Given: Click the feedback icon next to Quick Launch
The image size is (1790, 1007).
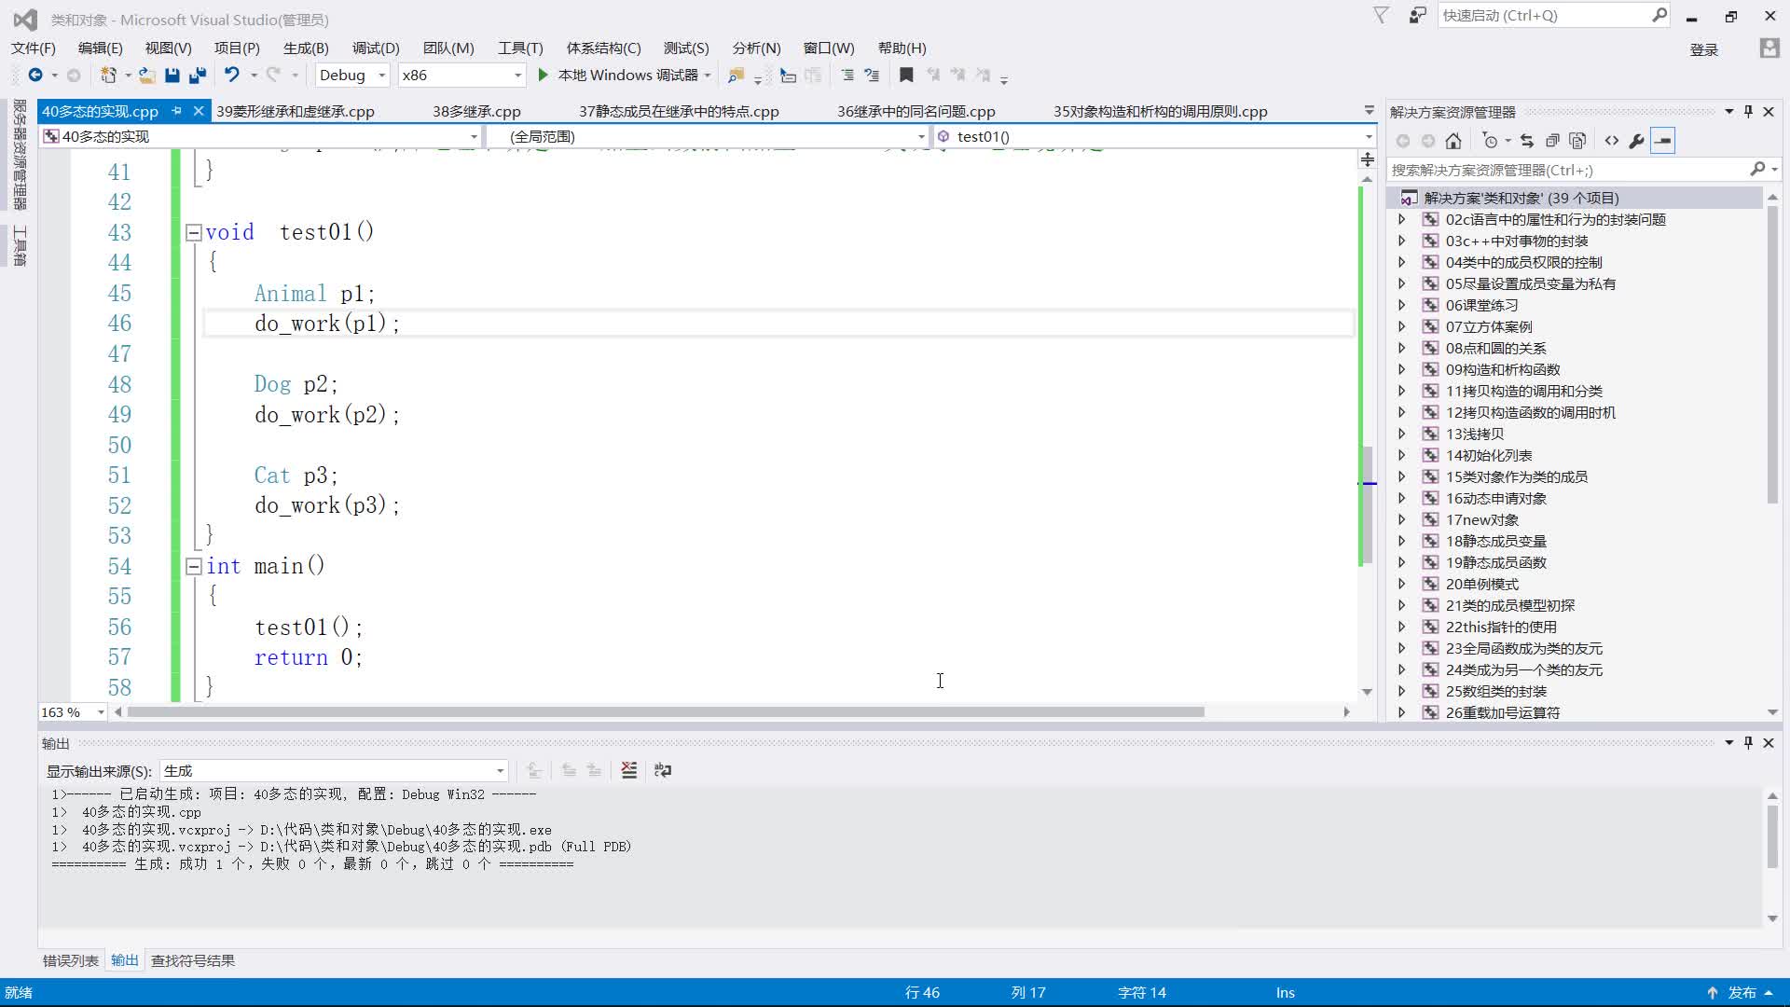Looking at the screenshot, I should [x=1417, y=15].
